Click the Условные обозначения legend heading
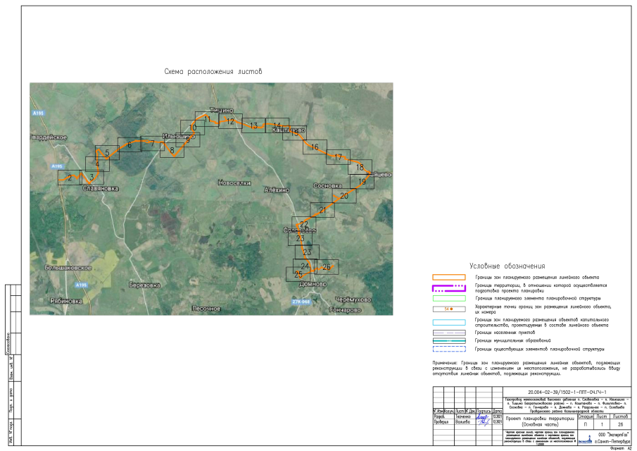 point(507,266)
